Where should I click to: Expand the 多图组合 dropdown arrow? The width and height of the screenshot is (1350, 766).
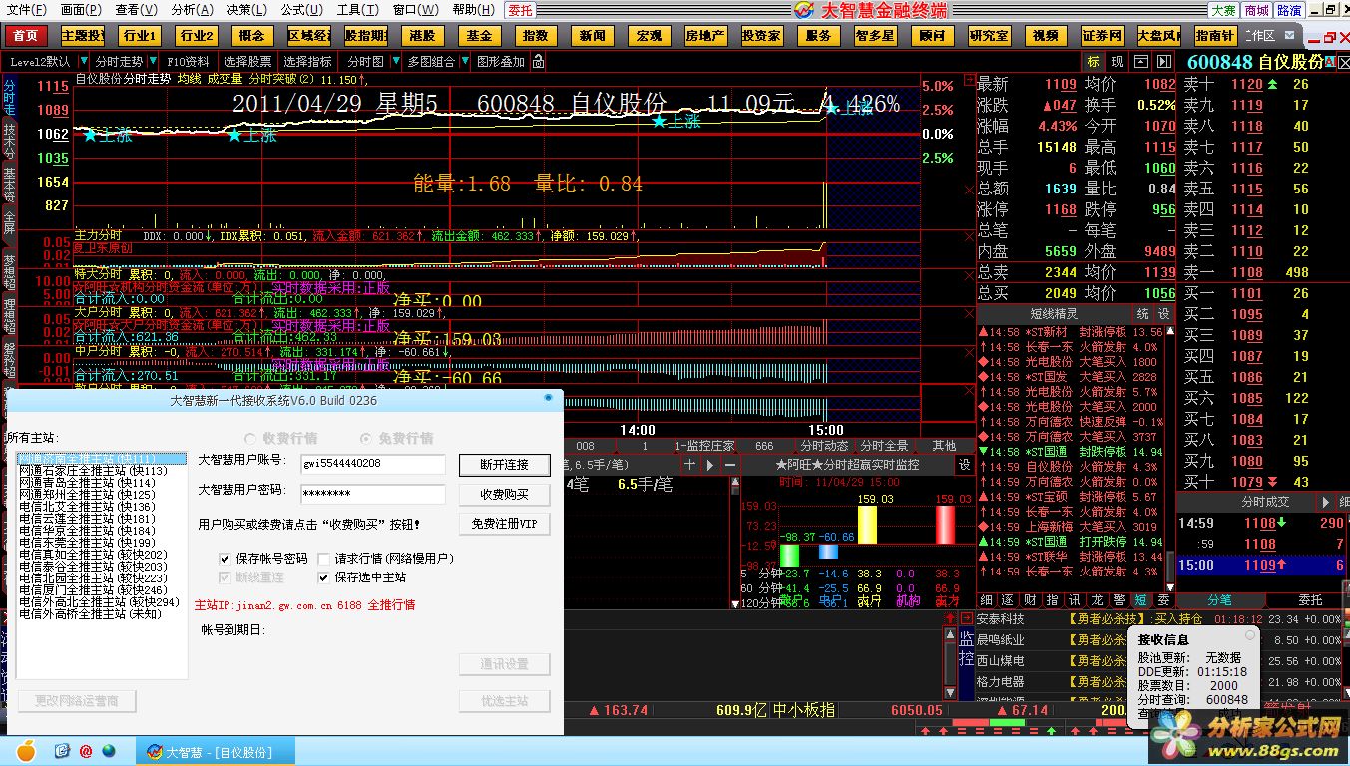(463, 62)
